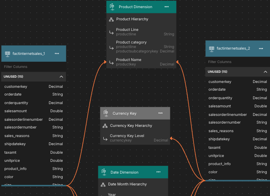Click the Currency Key Hierarchy icon
270x196 pixels.
click(105, 126)
